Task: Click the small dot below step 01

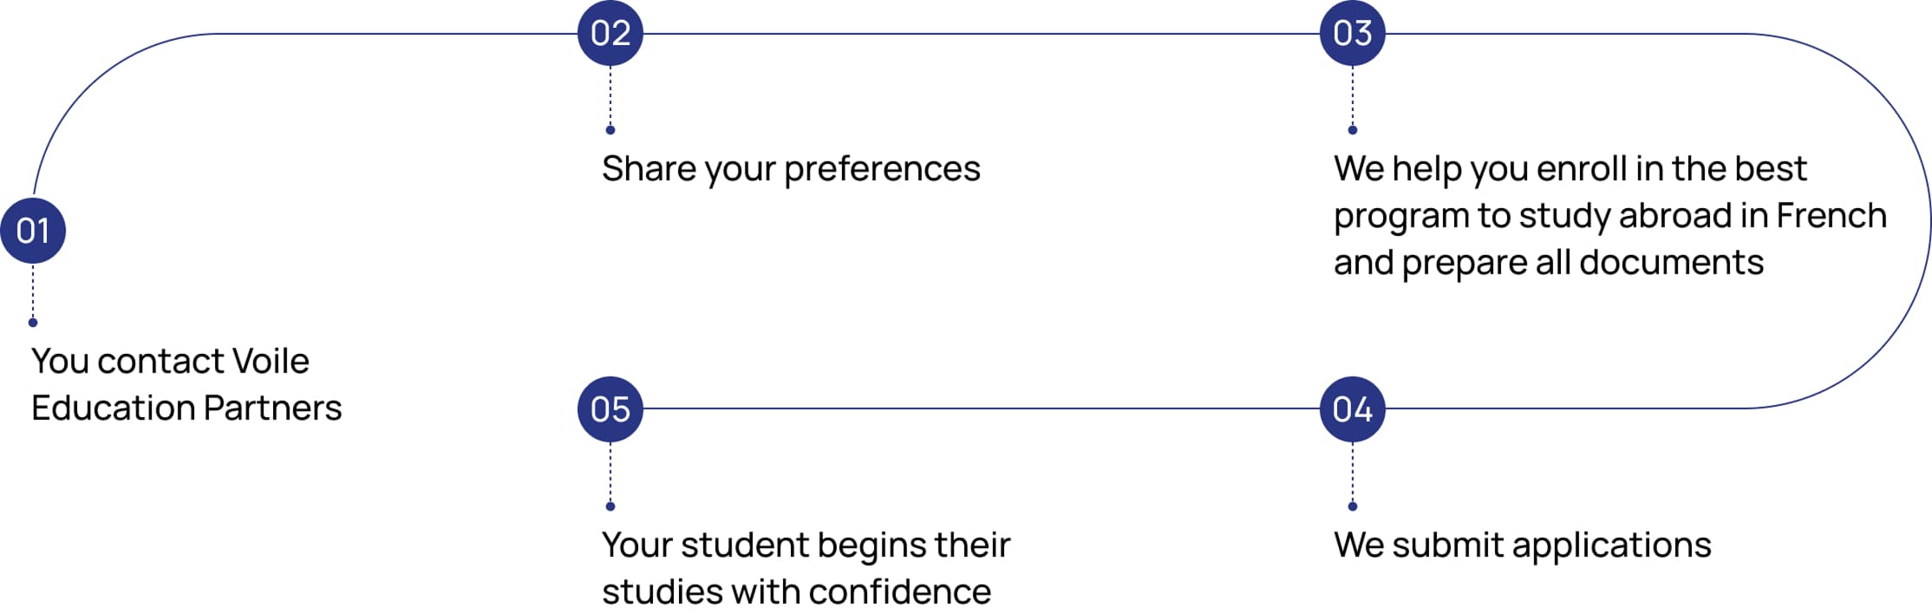Action: pos(33,323)
